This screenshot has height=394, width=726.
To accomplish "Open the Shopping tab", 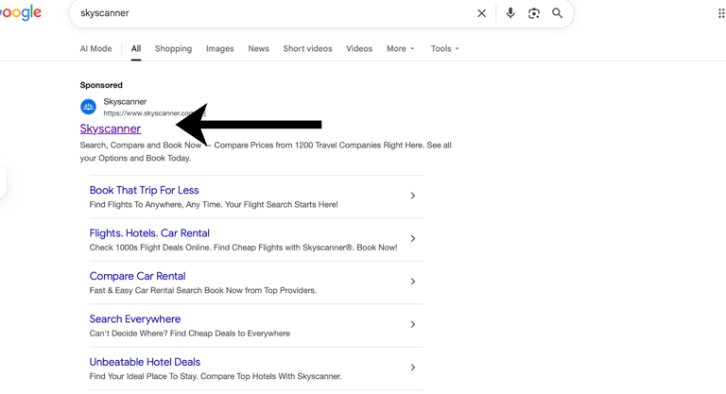I will pyautogui.click(x=173, y=48).
